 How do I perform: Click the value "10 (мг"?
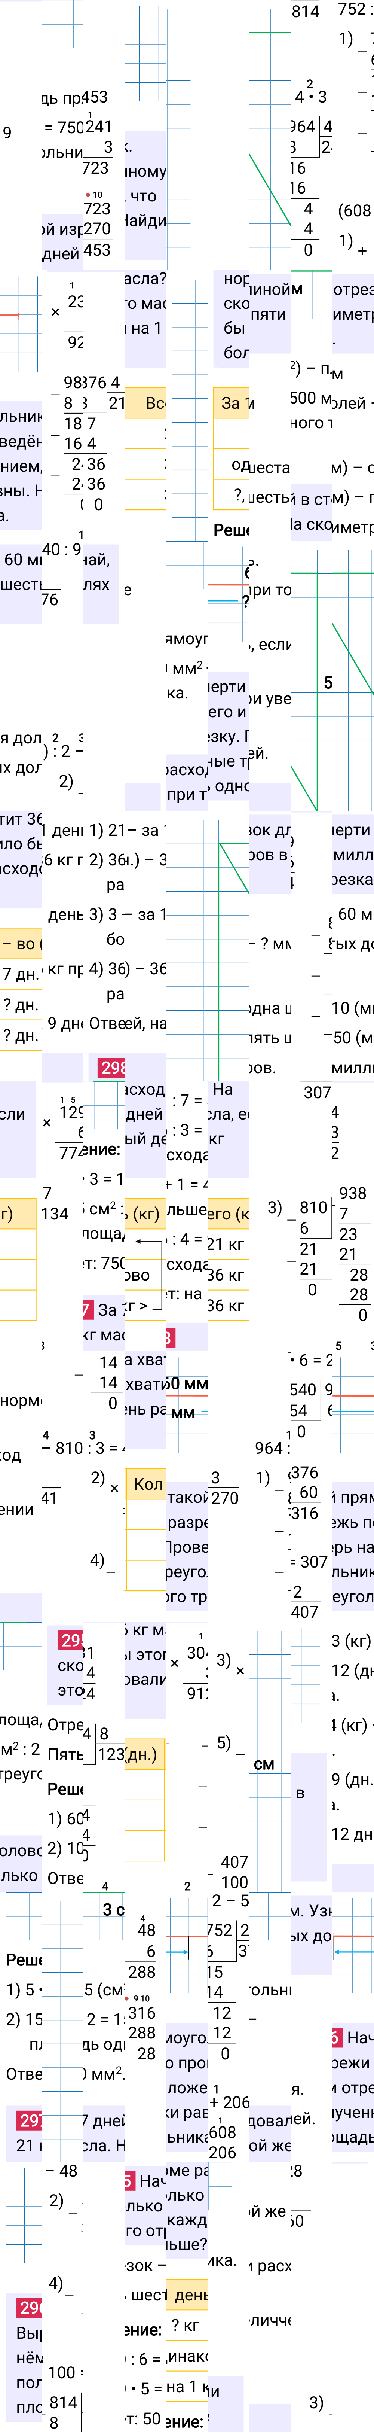[352, 1008]
